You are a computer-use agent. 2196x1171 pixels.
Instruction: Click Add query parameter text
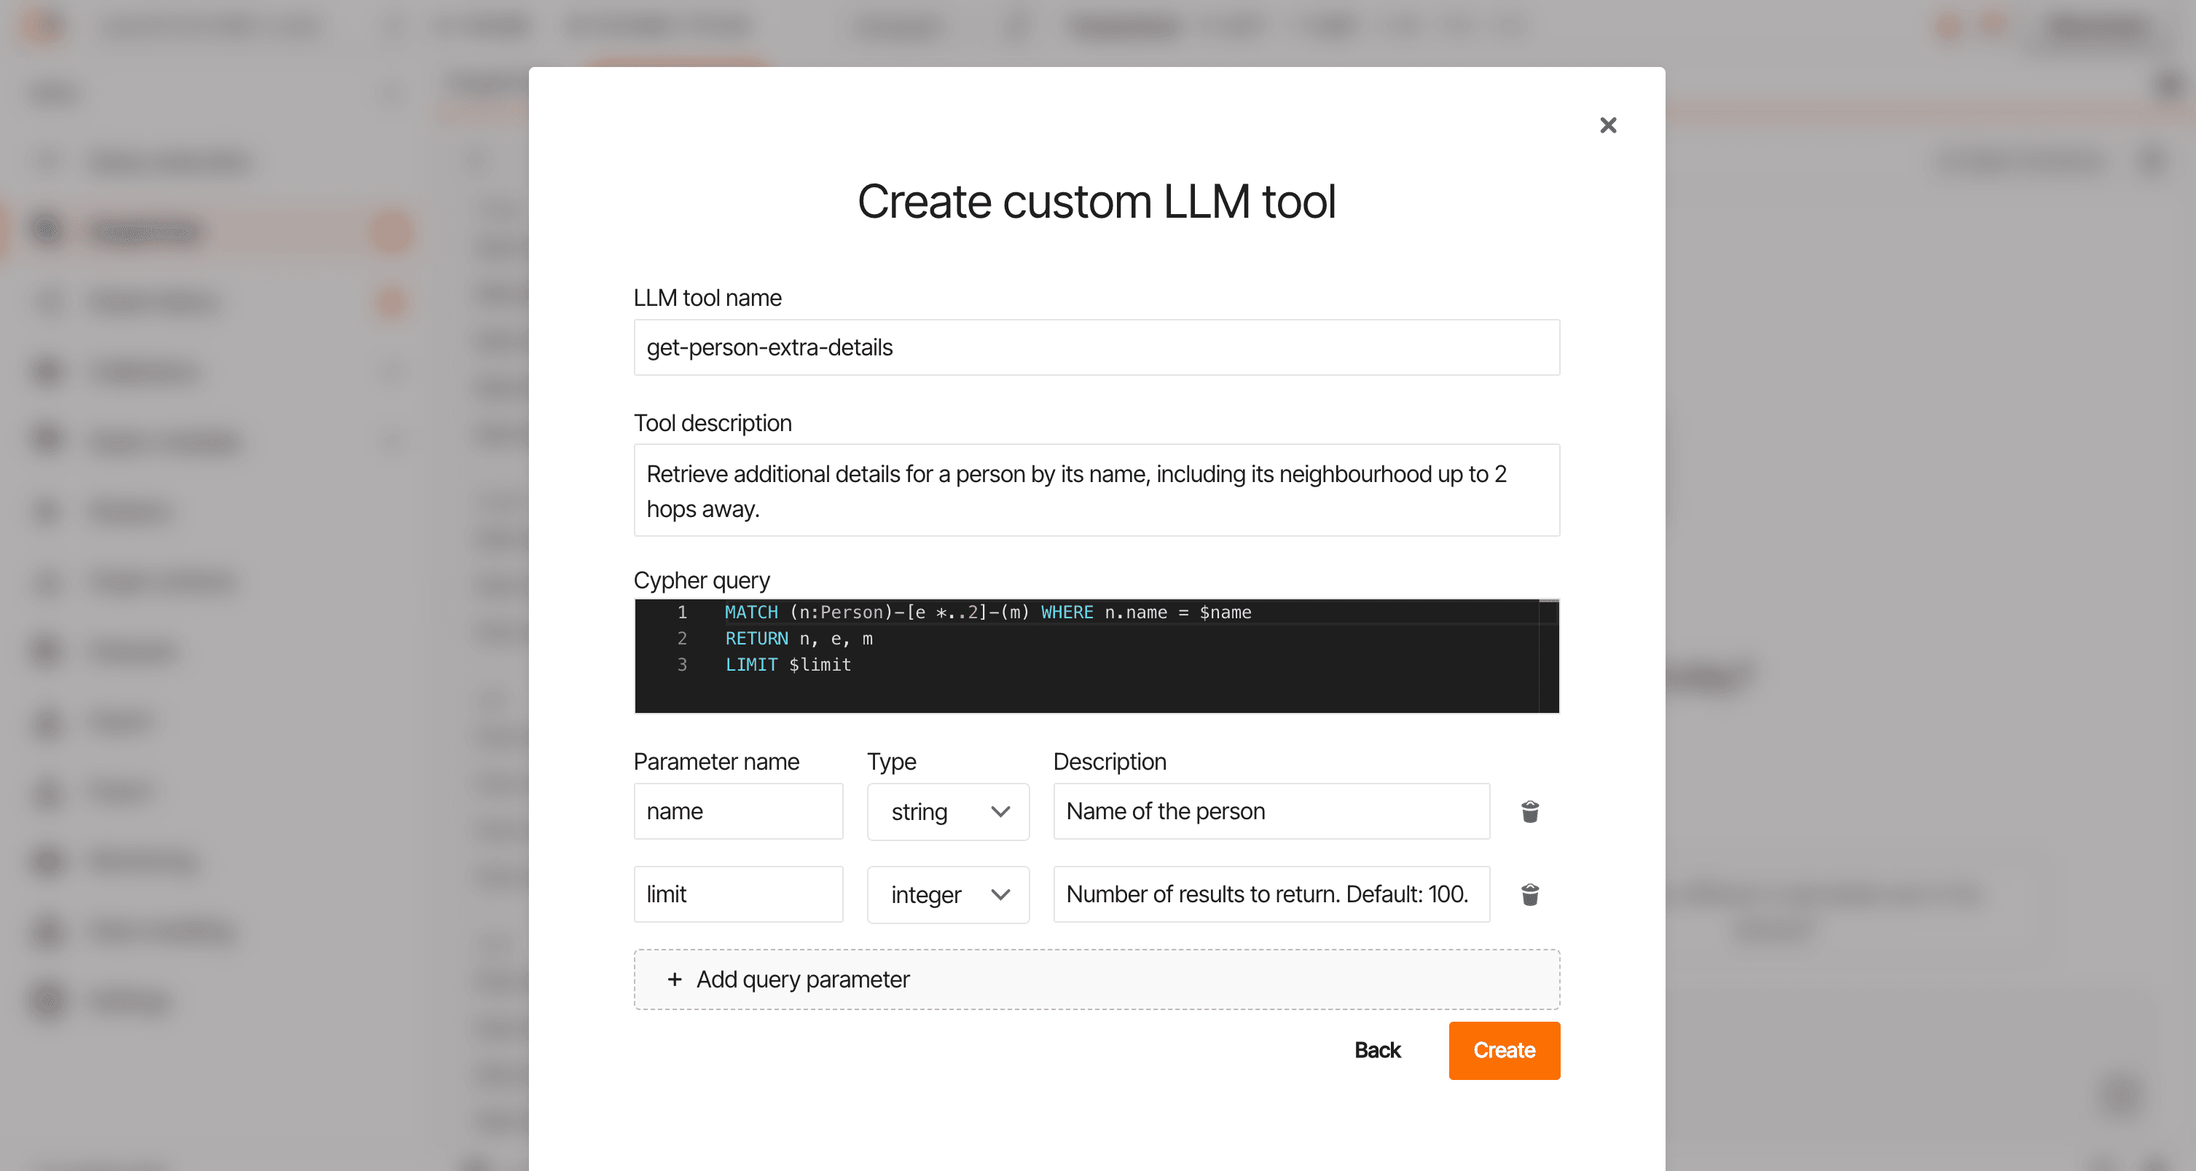[802, 979]
